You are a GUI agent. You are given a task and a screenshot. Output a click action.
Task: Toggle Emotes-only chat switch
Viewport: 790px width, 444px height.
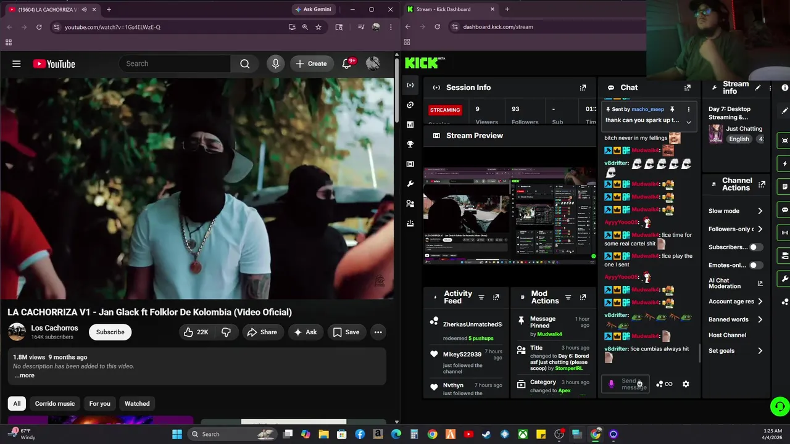tap(755, 265)
